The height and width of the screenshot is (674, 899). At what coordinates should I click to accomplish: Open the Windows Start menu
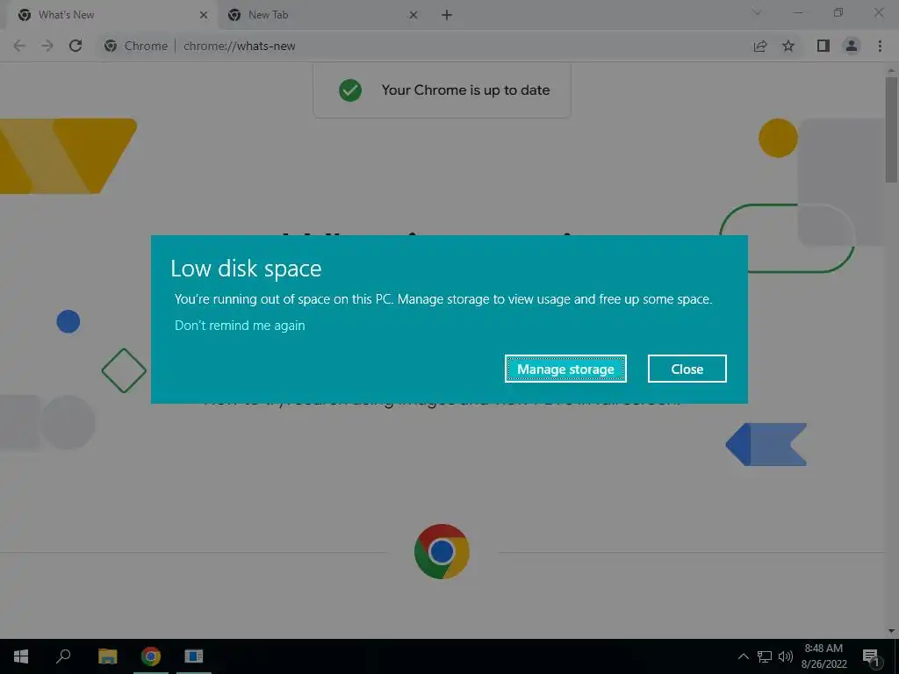21,656
